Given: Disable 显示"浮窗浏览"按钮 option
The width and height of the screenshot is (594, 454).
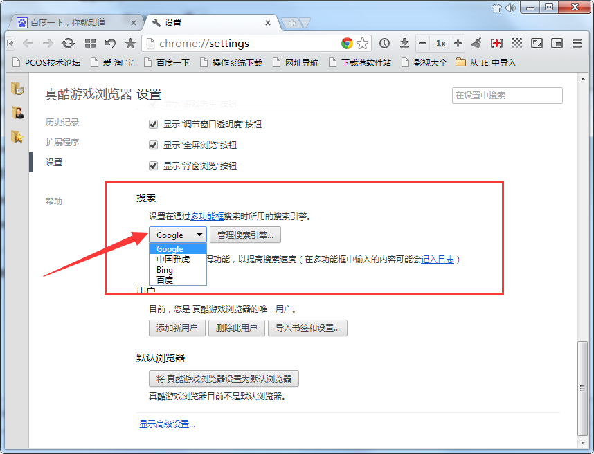Looking at the screenshot, I should tap(153, 165).
